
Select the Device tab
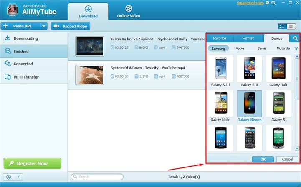coord(277,38)
